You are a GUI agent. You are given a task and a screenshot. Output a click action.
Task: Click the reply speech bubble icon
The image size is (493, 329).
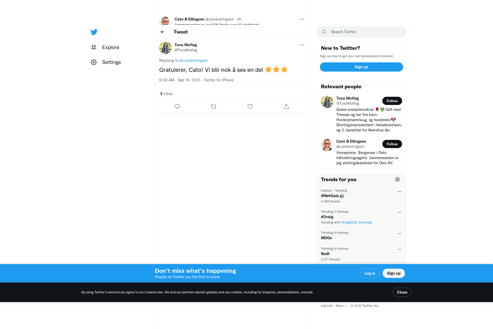point(177,107)
